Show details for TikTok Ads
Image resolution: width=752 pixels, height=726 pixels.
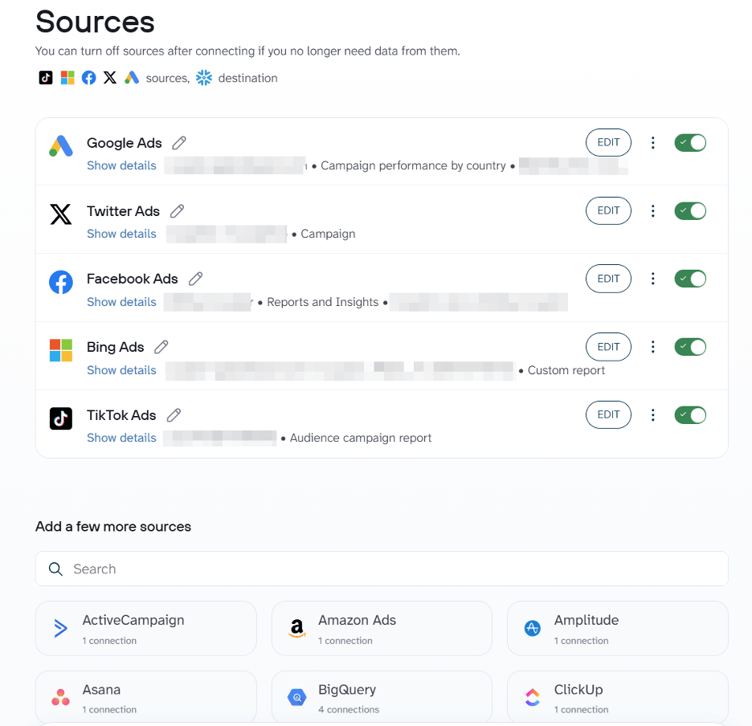(x=121, y=438)
